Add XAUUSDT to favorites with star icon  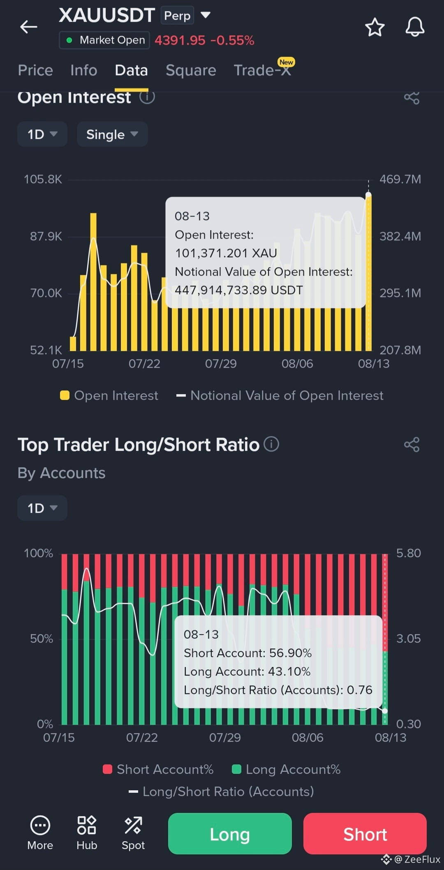[x=375, y=27]
